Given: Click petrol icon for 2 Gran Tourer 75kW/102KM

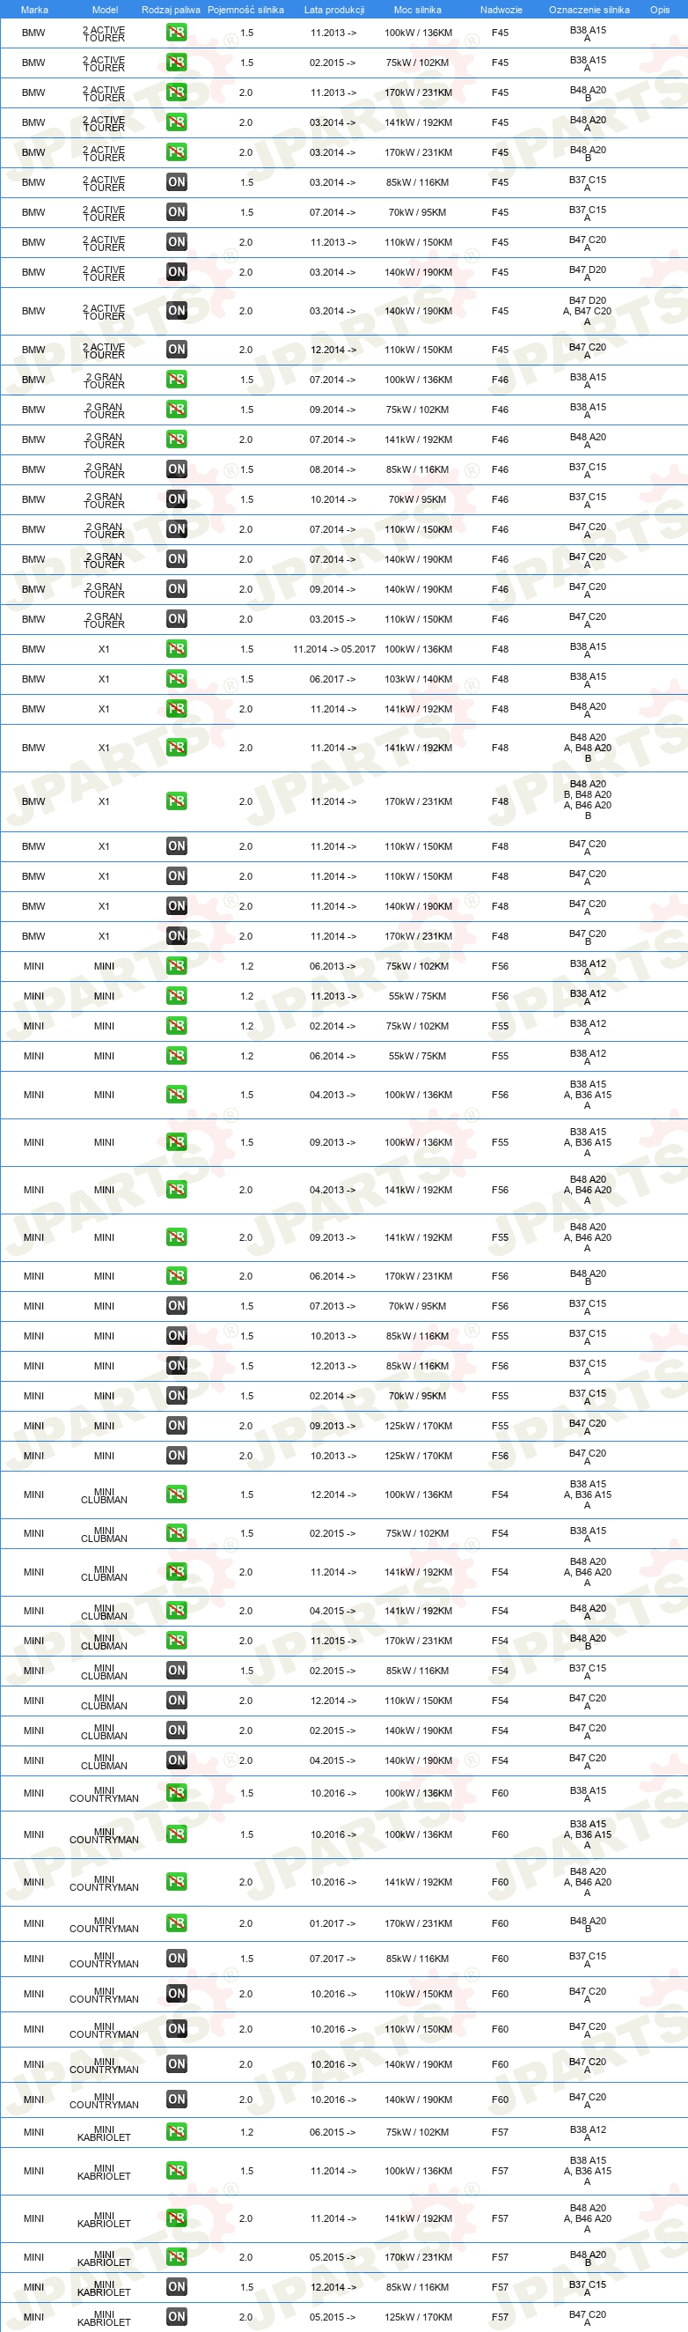Looking at the screenshot, I should [176, 410].
